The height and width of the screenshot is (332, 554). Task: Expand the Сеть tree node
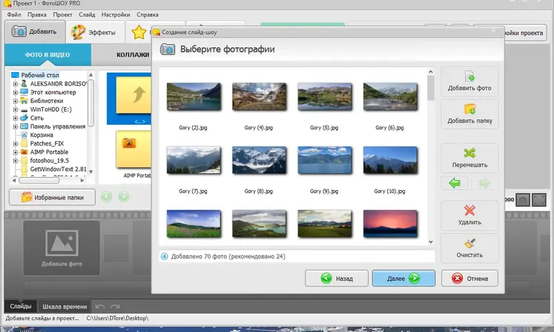click(15, 118)
